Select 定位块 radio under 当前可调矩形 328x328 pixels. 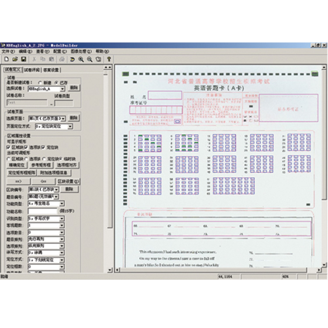click(x=44, y=159)
